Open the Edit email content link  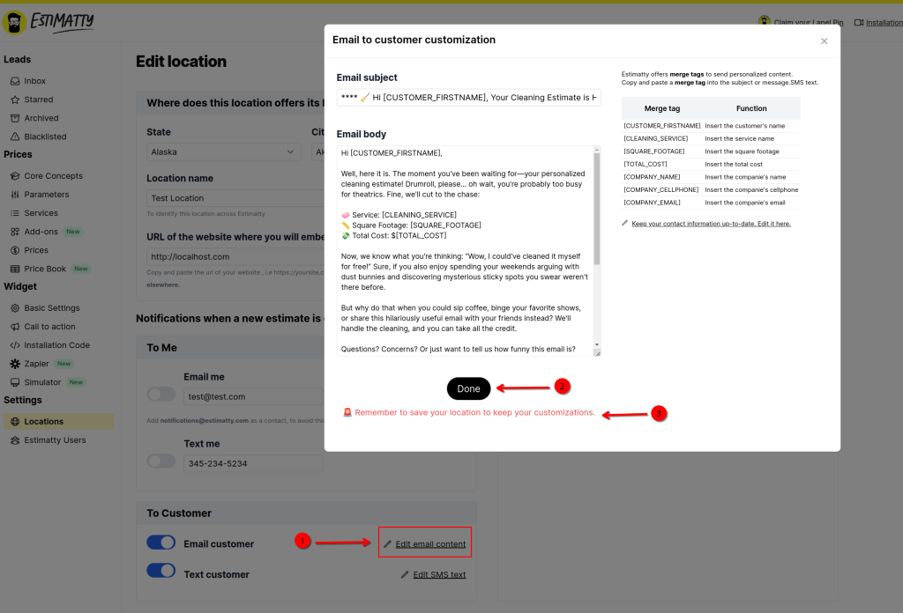click(430, 544)
